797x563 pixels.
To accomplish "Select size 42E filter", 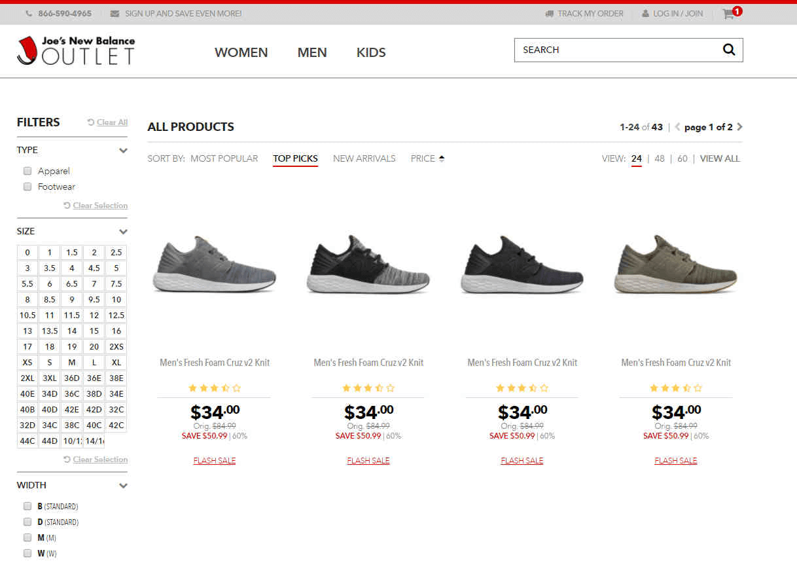I will pos(72,409).
